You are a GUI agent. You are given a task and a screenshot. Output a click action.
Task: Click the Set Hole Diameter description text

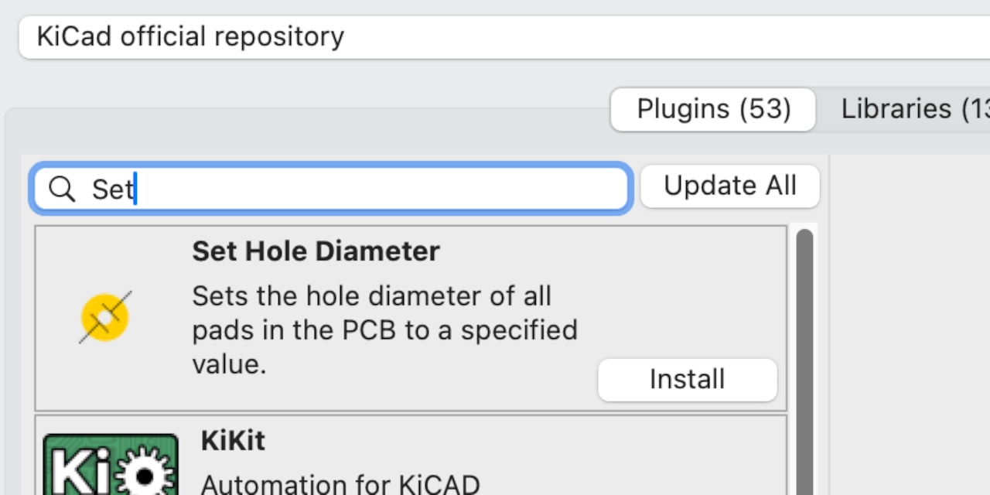[384, 329]
